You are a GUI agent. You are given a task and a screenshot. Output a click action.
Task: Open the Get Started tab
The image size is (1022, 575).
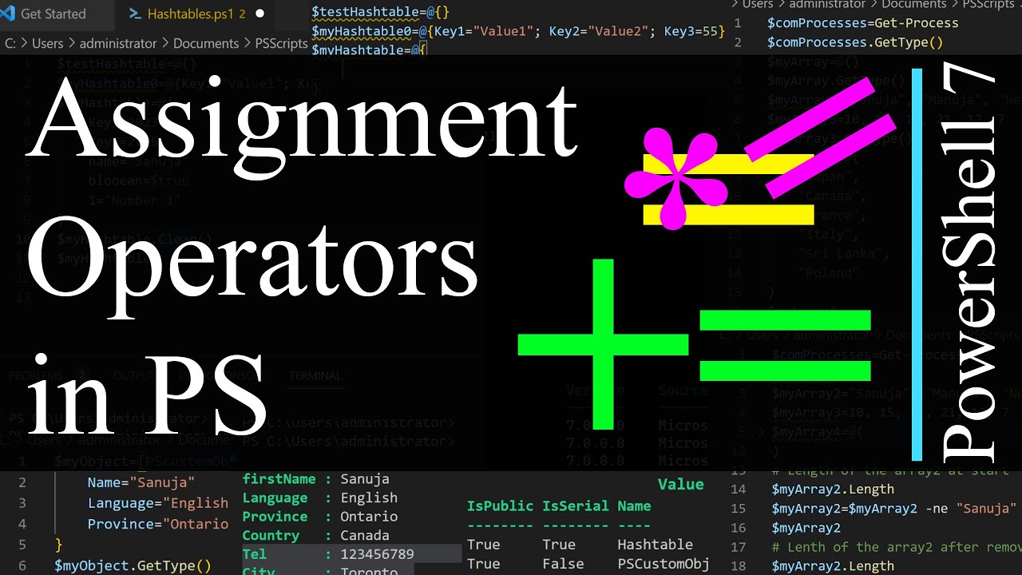[53, 14]
